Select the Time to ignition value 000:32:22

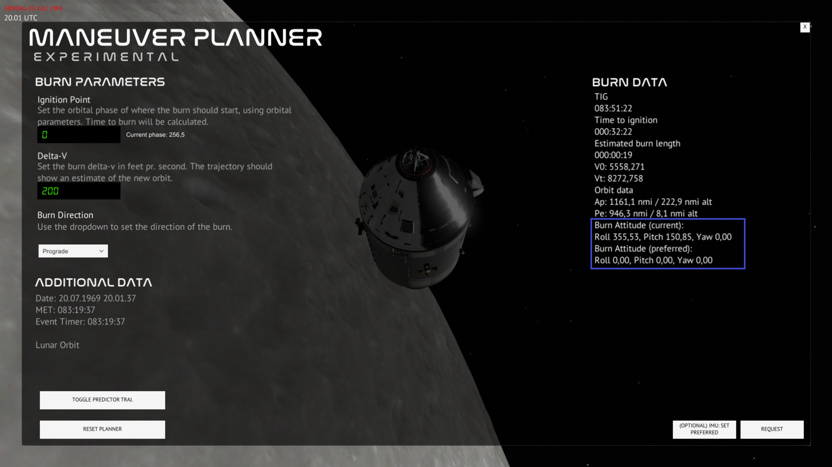613,132
